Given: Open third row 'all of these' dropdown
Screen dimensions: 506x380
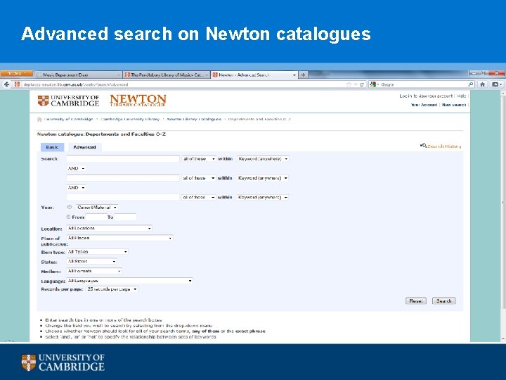Looking at the screenshot, I should coord(199,198).
